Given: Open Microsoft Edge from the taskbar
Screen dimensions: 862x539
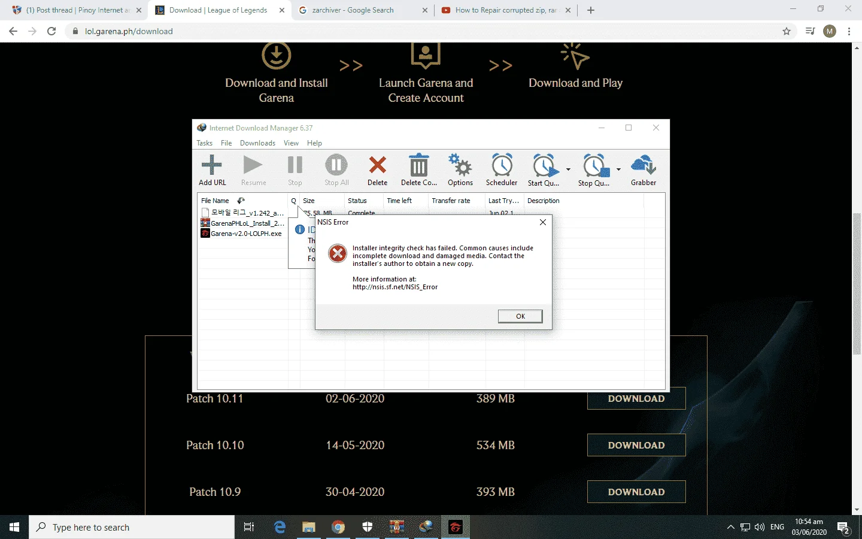Looking at the screenshot, I should [x=280, y=527].
